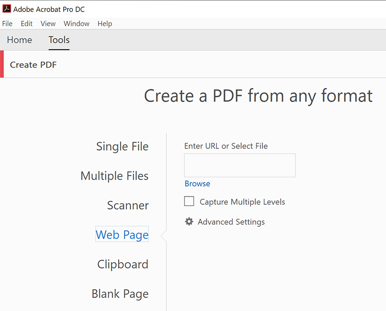Switch to the Tools tab
Image resolution: width=386 pixels, height=311 pixels.
pyautogui.click(x=59, y=40)
